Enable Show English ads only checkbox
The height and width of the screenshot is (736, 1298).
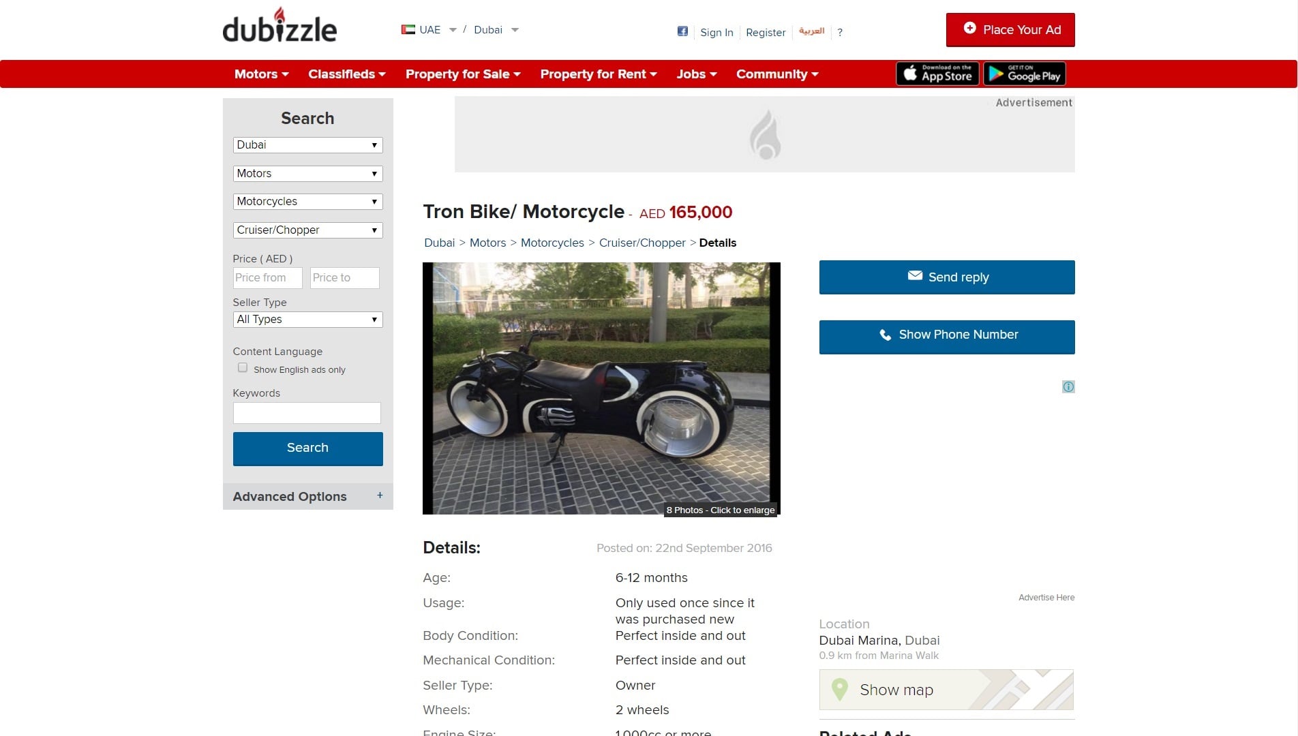click(x=243, y=368)
